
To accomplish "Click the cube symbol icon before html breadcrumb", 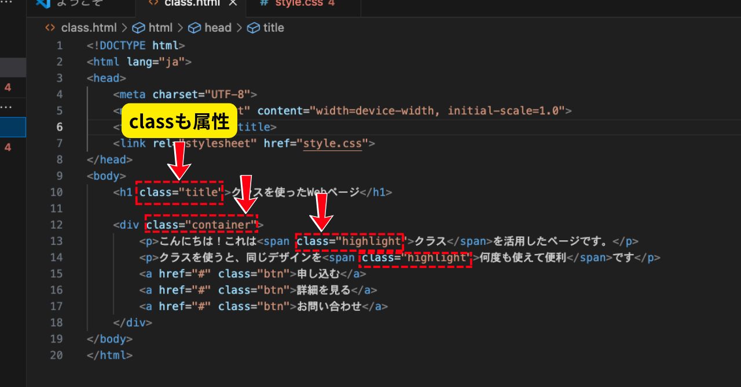I will click(139, 28).
